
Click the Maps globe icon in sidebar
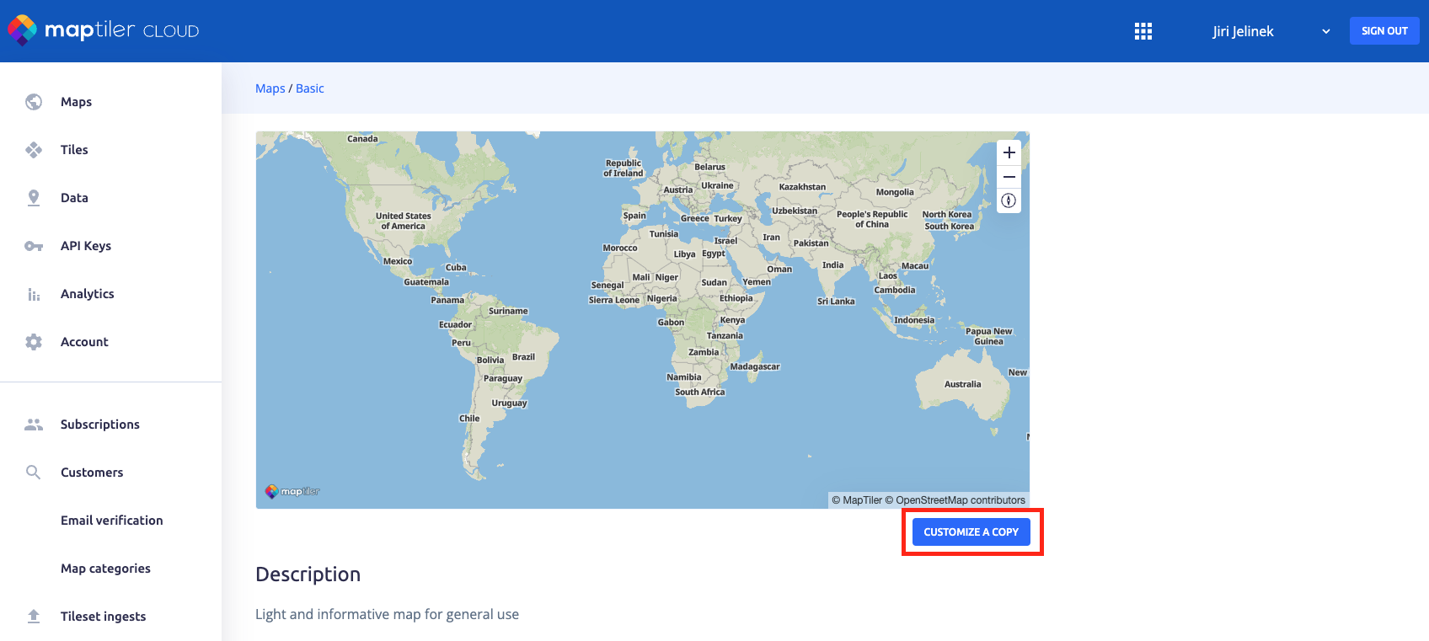(x=34, y=102)
